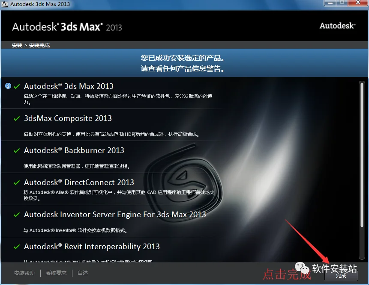Select the Autodesk® Backburner 2013 product title
Screen dimensions: 369x285
click(74, 150)
